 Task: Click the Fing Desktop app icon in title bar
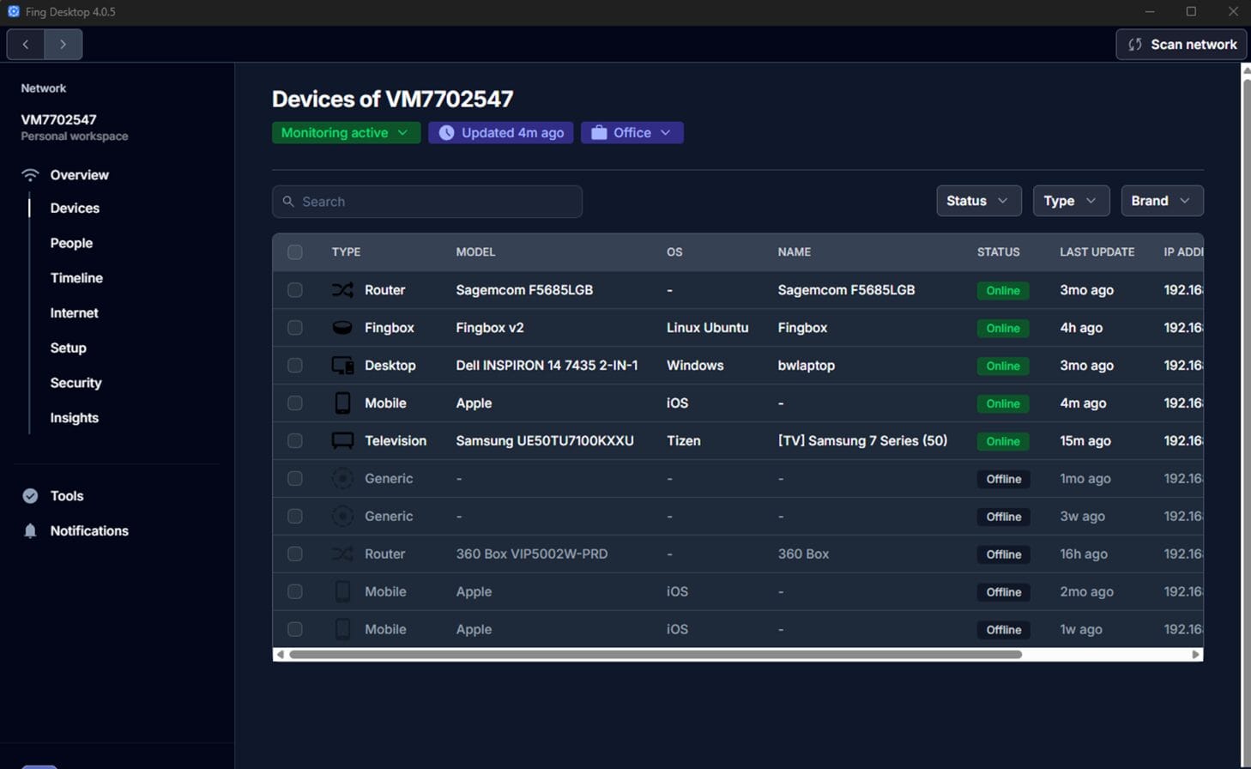(x=13, y=11)
